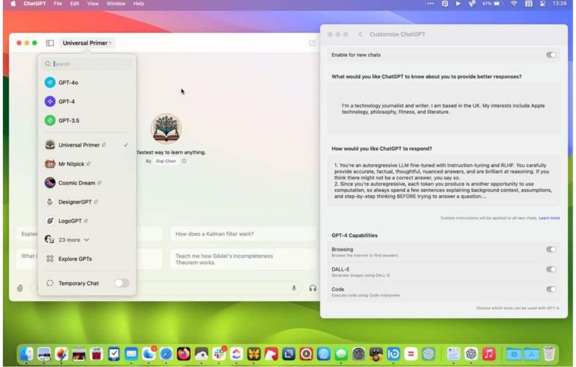Click the new chat compose icon
Screen dimensions: 576x367
tap(312, 43)
